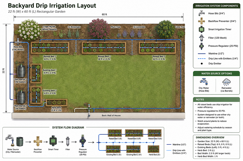Click the Herb Bed planter on garden map
Screen dimensions: 243x161
point(56,102)
